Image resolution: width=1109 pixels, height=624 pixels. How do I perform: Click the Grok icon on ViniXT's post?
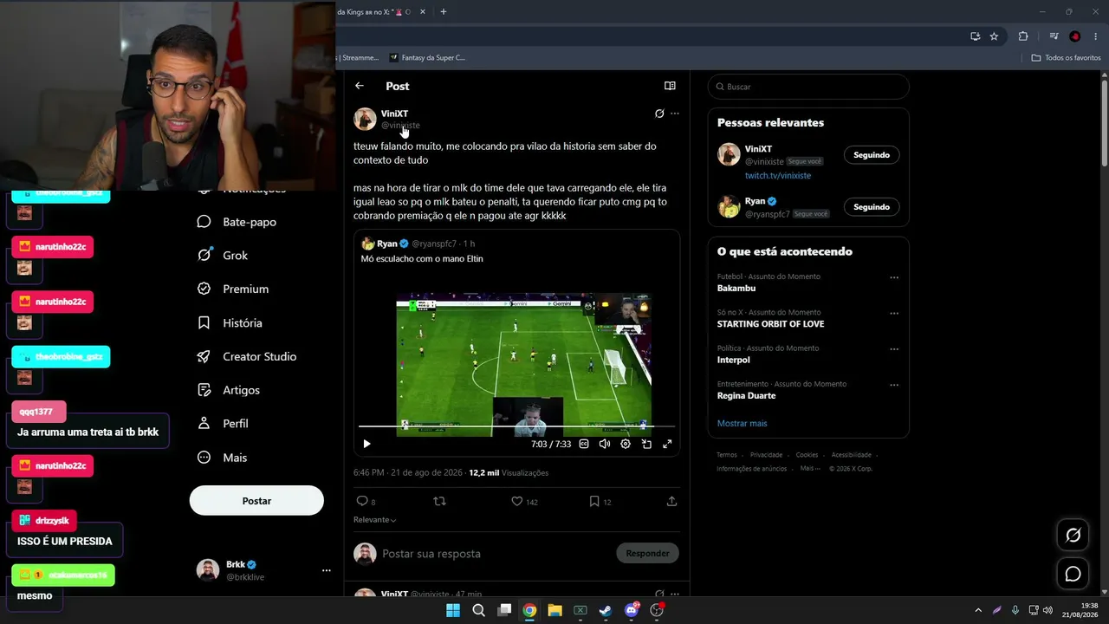point(659,114)
